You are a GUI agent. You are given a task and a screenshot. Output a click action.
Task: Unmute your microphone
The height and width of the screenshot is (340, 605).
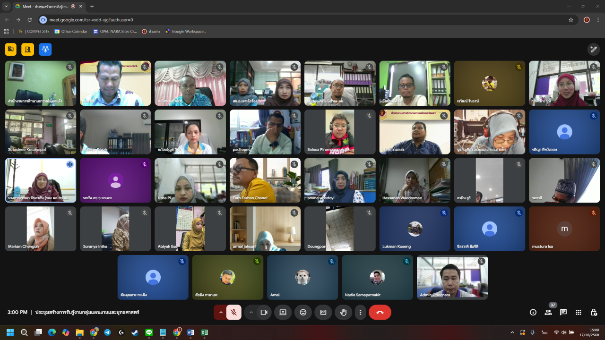[233, 312]
